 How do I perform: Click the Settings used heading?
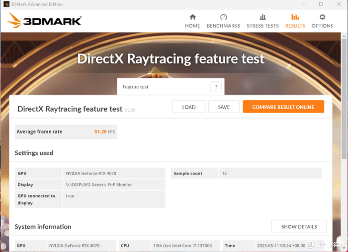pos(34,153)
